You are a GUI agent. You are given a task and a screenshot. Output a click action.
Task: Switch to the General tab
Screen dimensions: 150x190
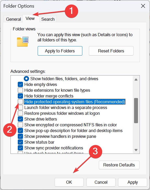click(x=13, y=19)
